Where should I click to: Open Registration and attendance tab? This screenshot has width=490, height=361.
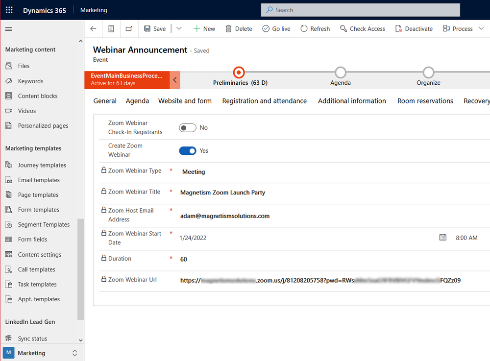click(x=265, y=101)
